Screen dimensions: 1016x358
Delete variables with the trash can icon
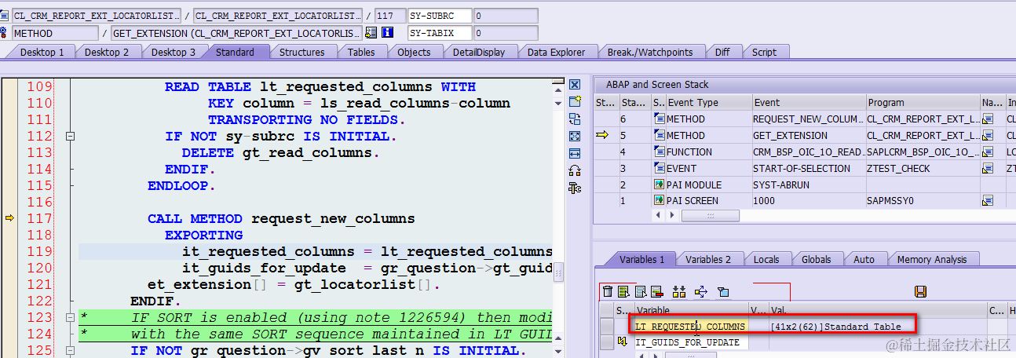pos(607,292)
